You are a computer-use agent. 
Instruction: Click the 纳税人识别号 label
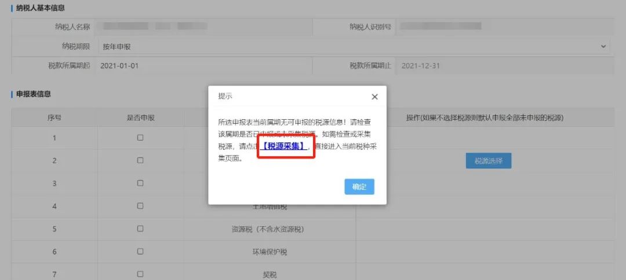coord(370,27)
